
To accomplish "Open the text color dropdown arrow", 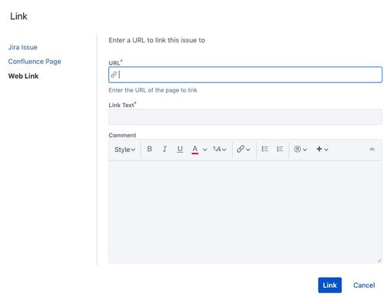I will click(205, 150).
